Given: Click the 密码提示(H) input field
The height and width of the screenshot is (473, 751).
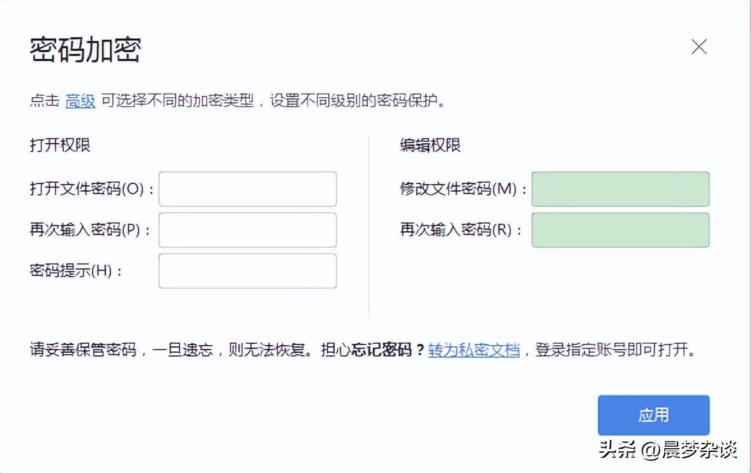Looking at the screenshot, I should point(247,270).
